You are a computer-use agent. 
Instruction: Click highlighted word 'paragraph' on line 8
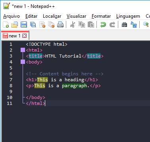point(74,86)
